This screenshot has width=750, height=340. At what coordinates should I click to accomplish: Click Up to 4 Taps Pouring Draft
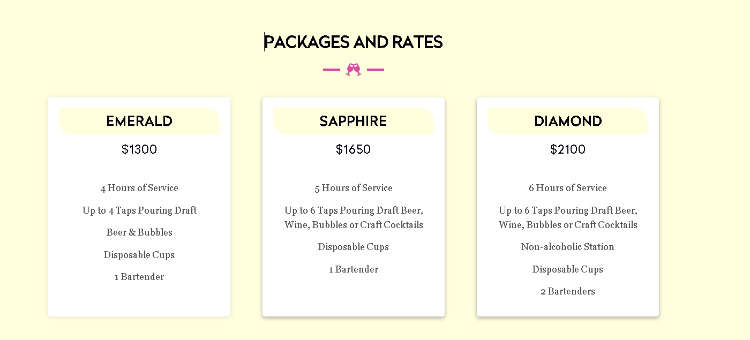pos(139,210)
